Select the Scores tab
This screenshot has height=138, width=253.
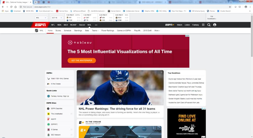58,31
